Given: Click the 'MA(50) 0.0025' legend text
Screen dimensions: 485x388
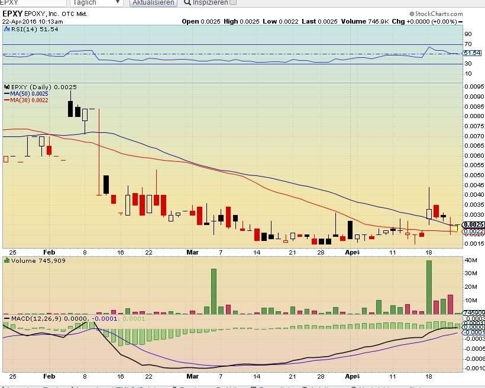Looking at the screenshot, I should 29,93.
